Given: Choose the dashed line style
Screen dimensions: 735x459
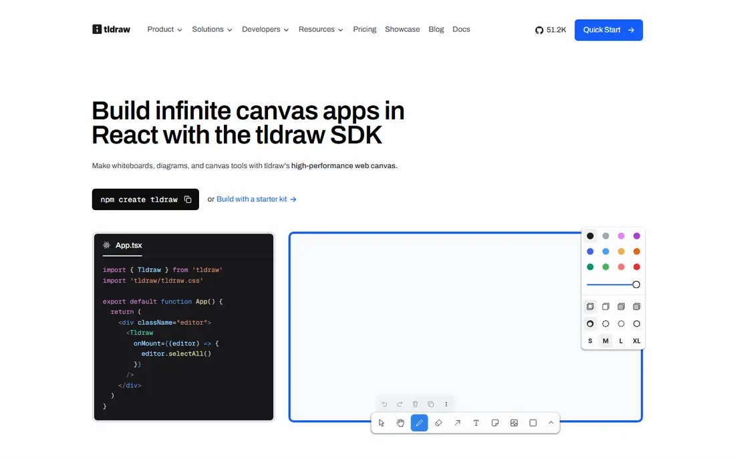Looking at the screenshot, I should click(x=605, y=324).
